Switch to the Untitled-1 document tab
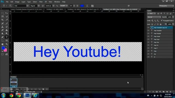The image size is (175, 98). click(x=55, y=9)
